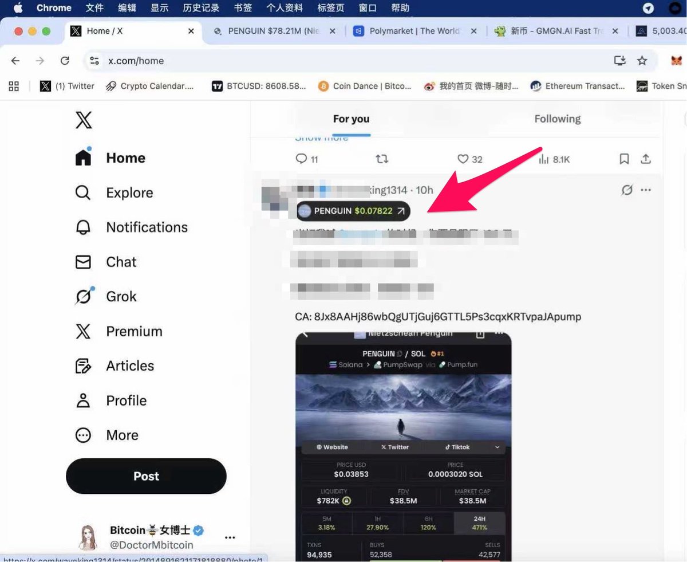Share the post via share icon
The width and height of the screenshot is (687, 562).
pos(645,159)
